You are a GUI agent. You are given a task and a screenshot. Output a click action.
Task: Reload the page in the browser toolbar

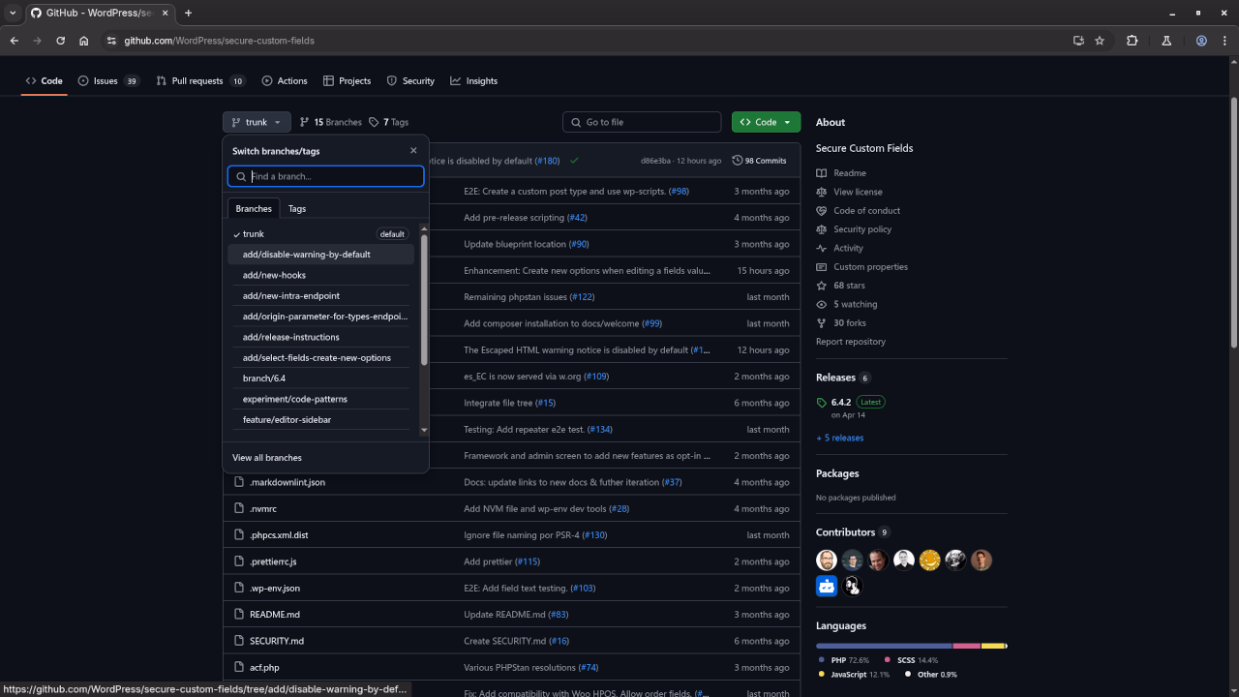(x=60, y=41)
